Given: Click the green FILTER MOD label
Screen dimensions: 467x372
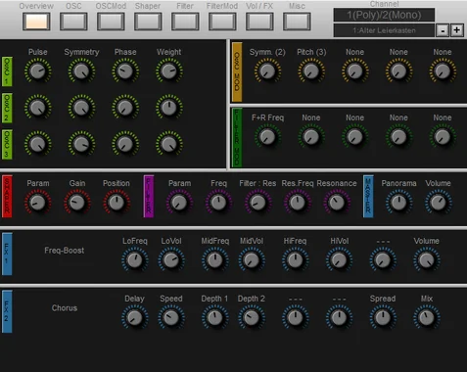Looking at the screenshot, I should point(237,138).
